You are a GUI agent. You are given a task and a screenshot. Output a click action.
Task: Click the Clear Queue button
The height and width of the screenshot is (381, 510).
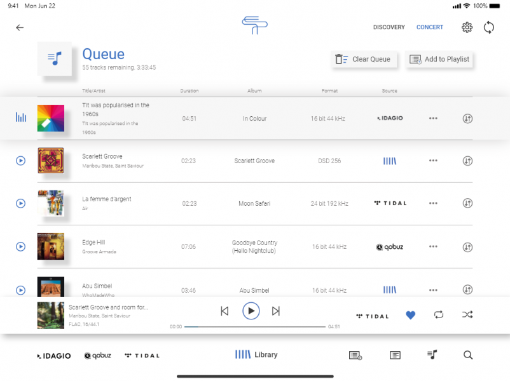(x=364, y=59)
